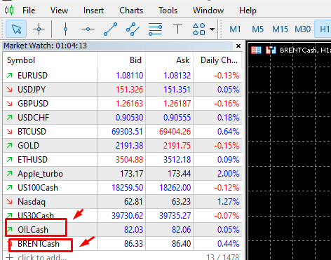Select the BRENTCash symbol row
Viewport: 331px width, 260px height.
122,244
